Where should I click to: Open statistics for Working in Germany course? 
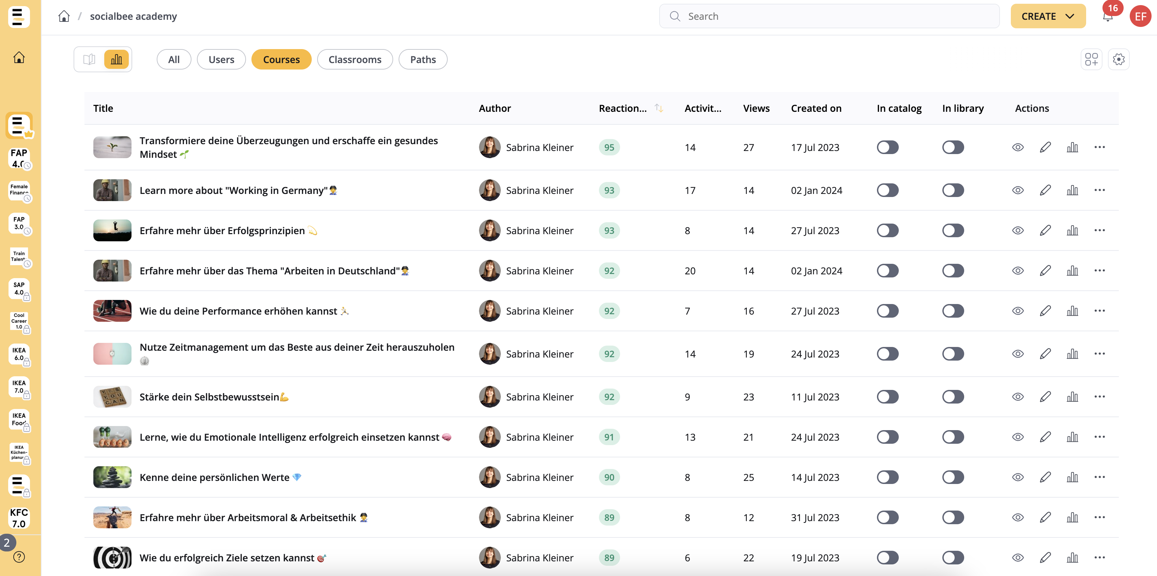[1072, 191]
